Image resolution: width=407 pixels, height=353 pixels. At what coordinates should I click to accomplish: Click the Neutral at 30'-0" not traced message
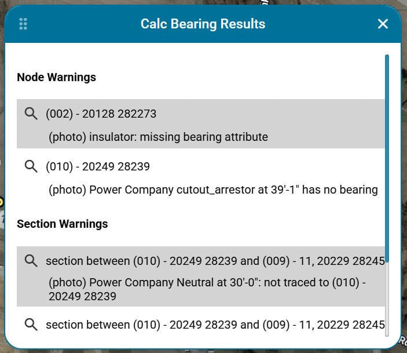coord(207,289)
